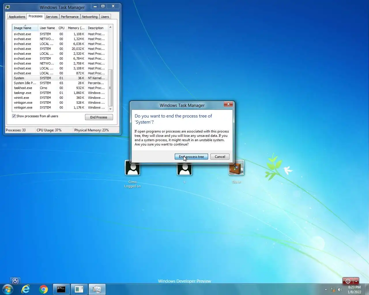This screenshot has width=369, height=295.
Task: Select svchost.exe row using 2,520 K
Action: tap(60, 54)
